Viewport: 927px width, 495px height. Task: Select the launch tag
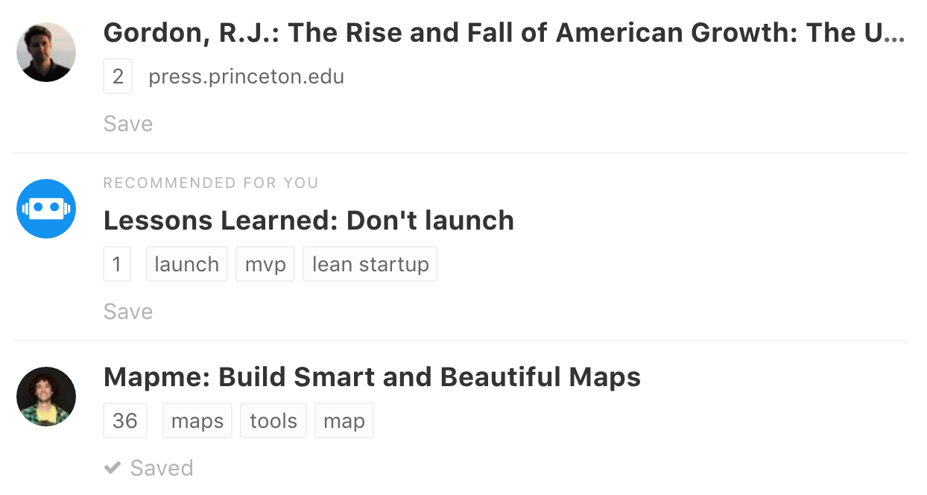(x=186, y=265)
